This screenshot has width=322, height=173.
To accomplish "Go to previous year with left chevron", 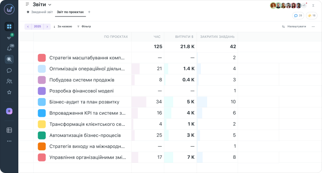I will click(28, 27).
